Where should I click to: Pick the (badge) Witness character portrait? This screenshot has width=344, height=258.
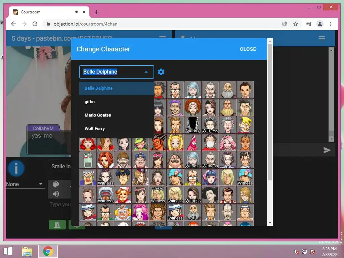[158, 195]
